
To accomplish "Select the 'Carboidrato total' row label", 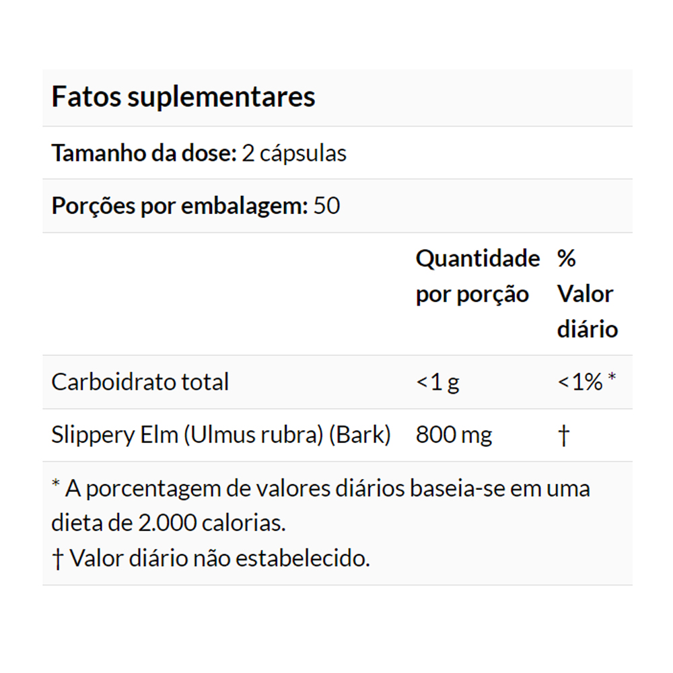I will [140, 382].
